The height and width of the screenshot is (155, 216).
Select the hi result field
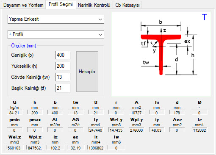pos(157,113)
